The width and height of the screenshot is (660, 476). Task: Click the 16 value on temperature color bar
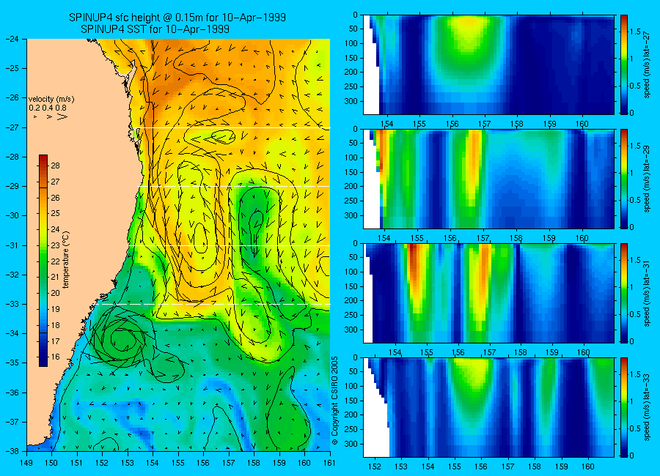[55, 357]
